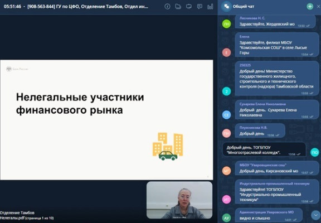Click the green plus icon in the chat header
The image size is (321, 223).
click(x=310, y=6)
